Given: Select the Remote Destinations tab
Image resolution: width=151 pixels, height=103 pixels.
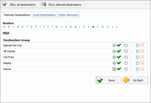Looking at the screenshot, I should point(17,15).
